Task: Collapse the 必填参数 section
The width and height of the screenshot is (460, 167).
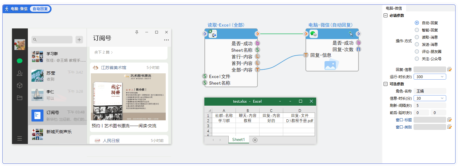Action: point(386,16)
